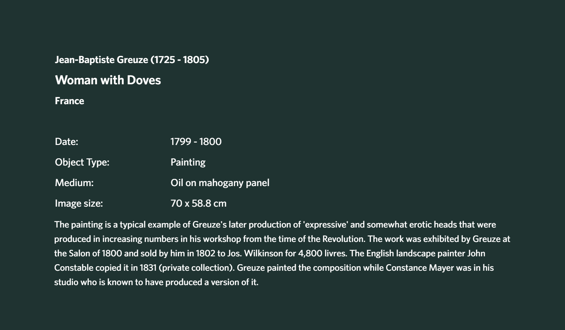Click the Medium: field label
Viewport: 565px width, 330px height.
coord(74,183)
